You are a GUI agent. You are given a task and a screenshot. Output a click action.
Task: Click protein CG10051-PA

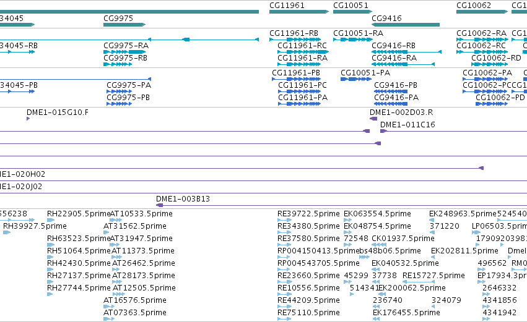[x=356, y=79]
